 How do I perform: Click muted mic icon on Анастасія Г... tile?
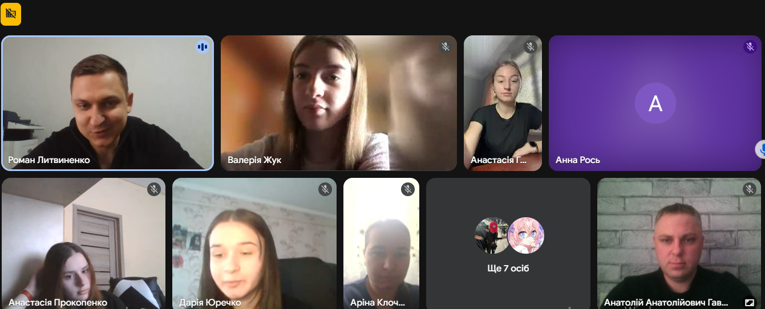[x=531, y=47]
